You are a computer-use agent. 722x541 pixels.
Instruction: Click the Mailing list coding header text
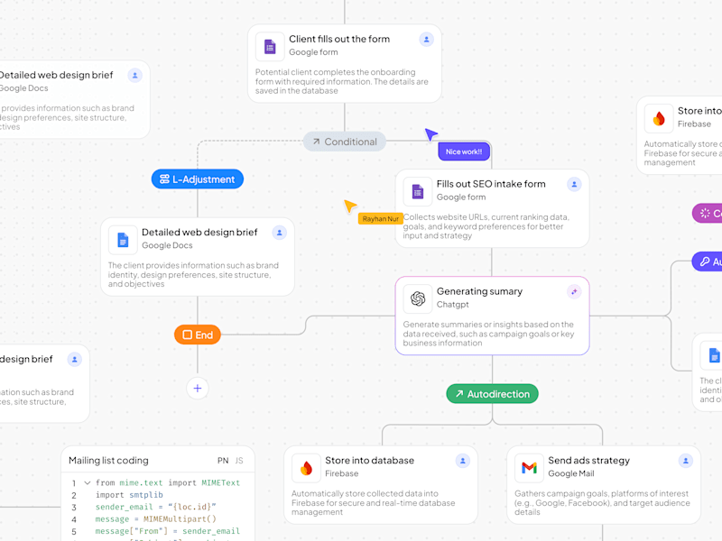(108, 461)
